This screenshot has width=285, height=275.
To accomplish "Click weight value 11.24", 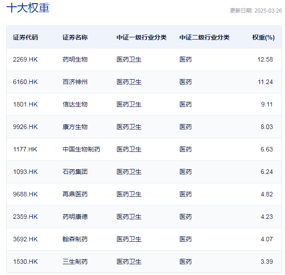I will pyautogui.click(x=265, y=82).
